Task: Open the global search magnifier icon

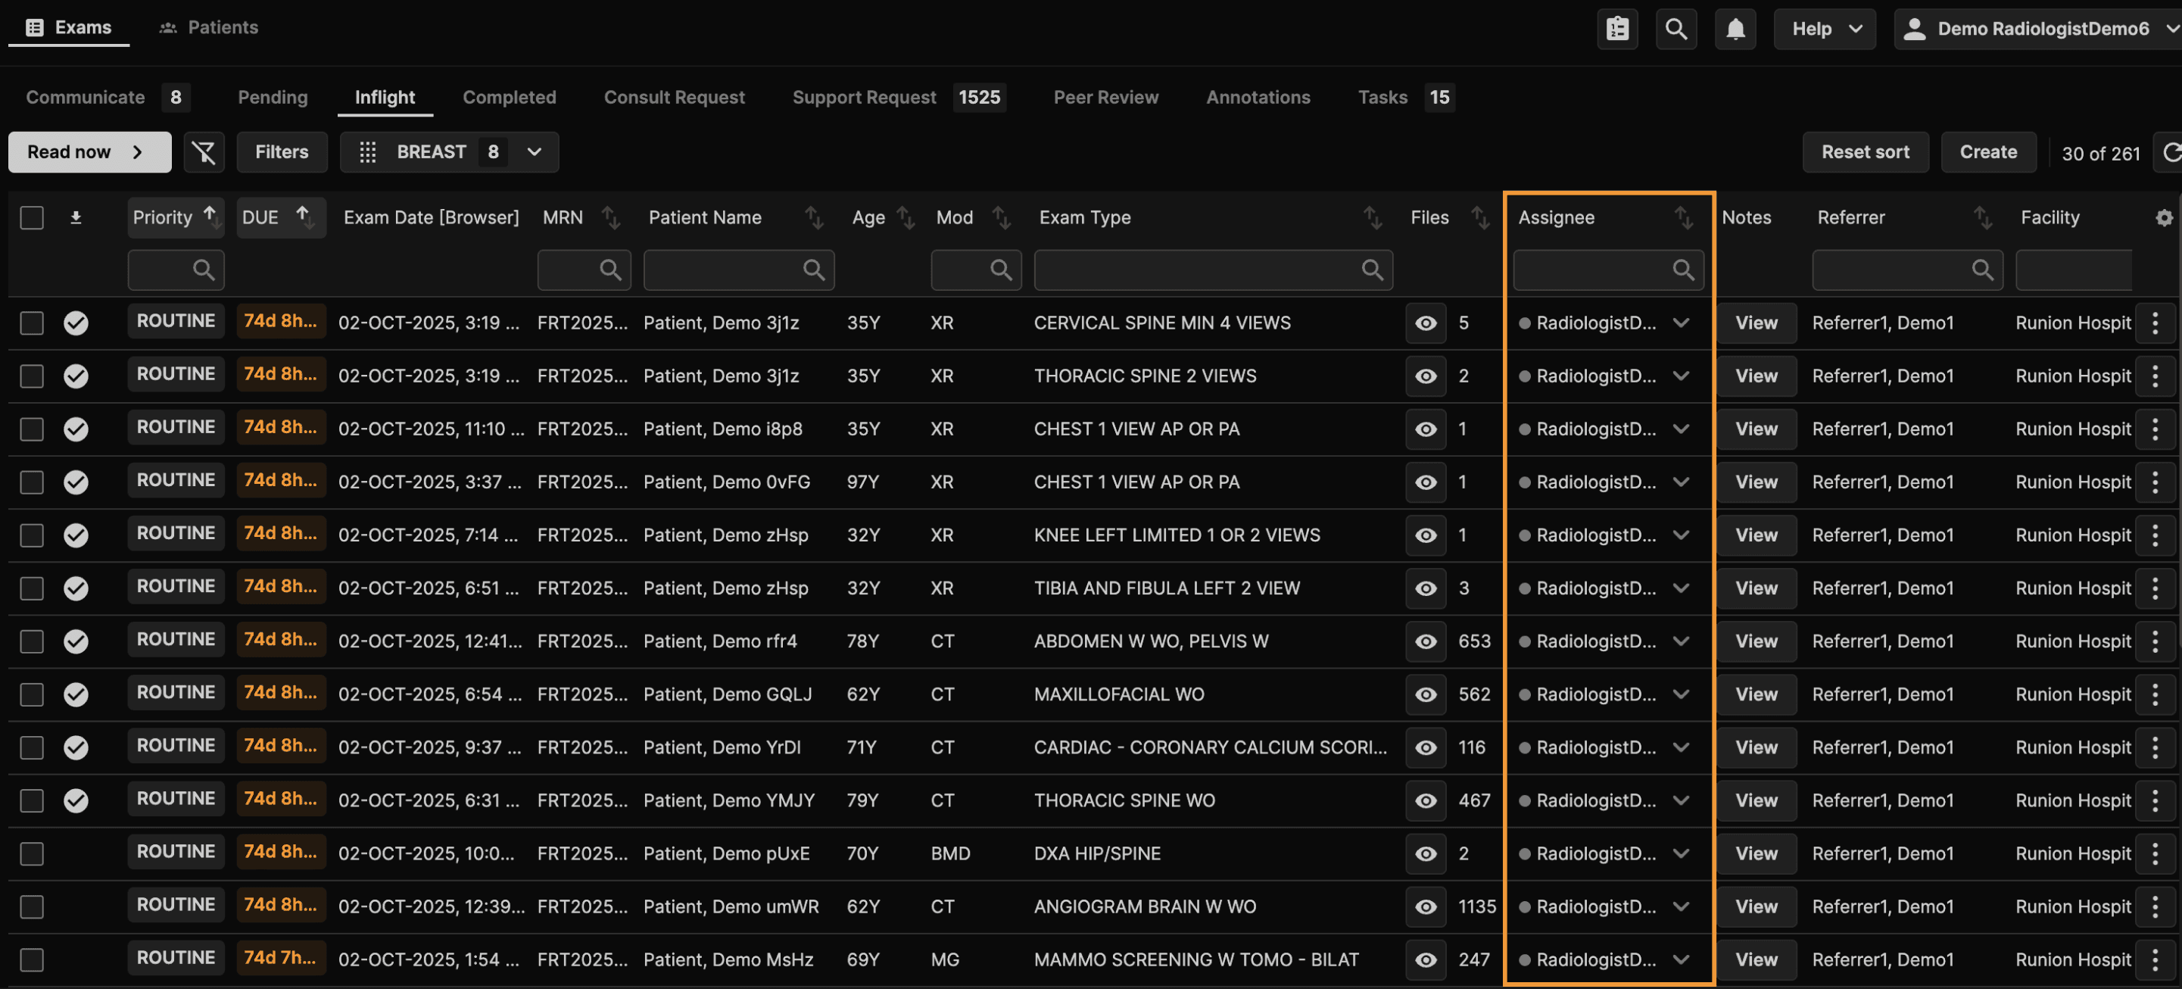Action: [1675, 29]
